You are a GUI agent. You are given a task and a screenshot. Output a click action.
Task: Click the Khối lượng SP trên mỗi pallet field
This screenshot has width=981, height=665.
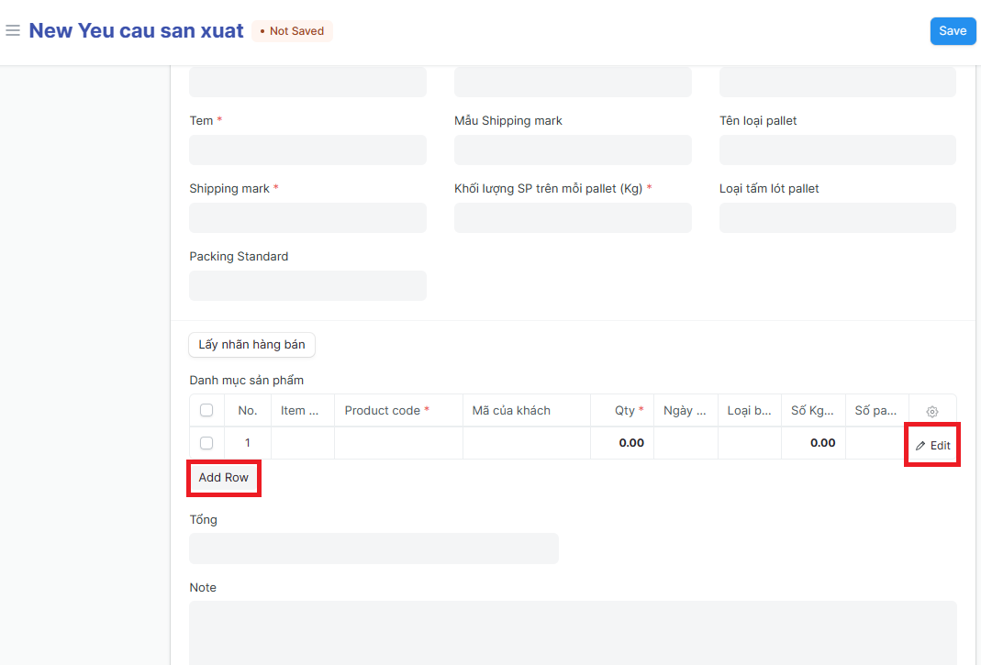[x=573, y=218]
